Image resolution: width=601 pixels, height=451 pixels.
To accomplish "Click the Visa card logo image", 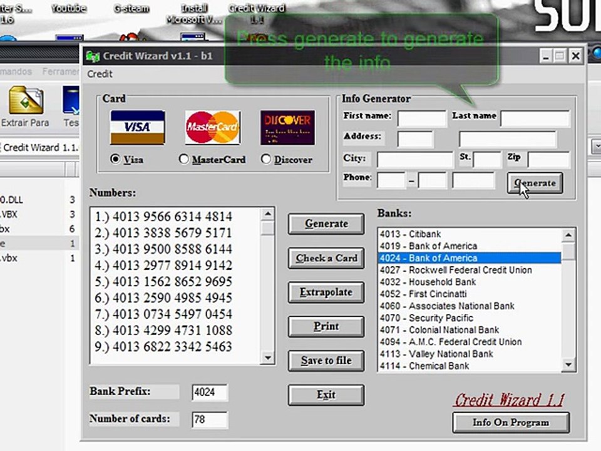I will 138,127.
